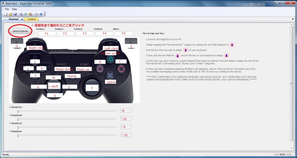The width and height of the screenshot is (297, 158).
Task: Click the field showing Home
Action: (73, 76)
